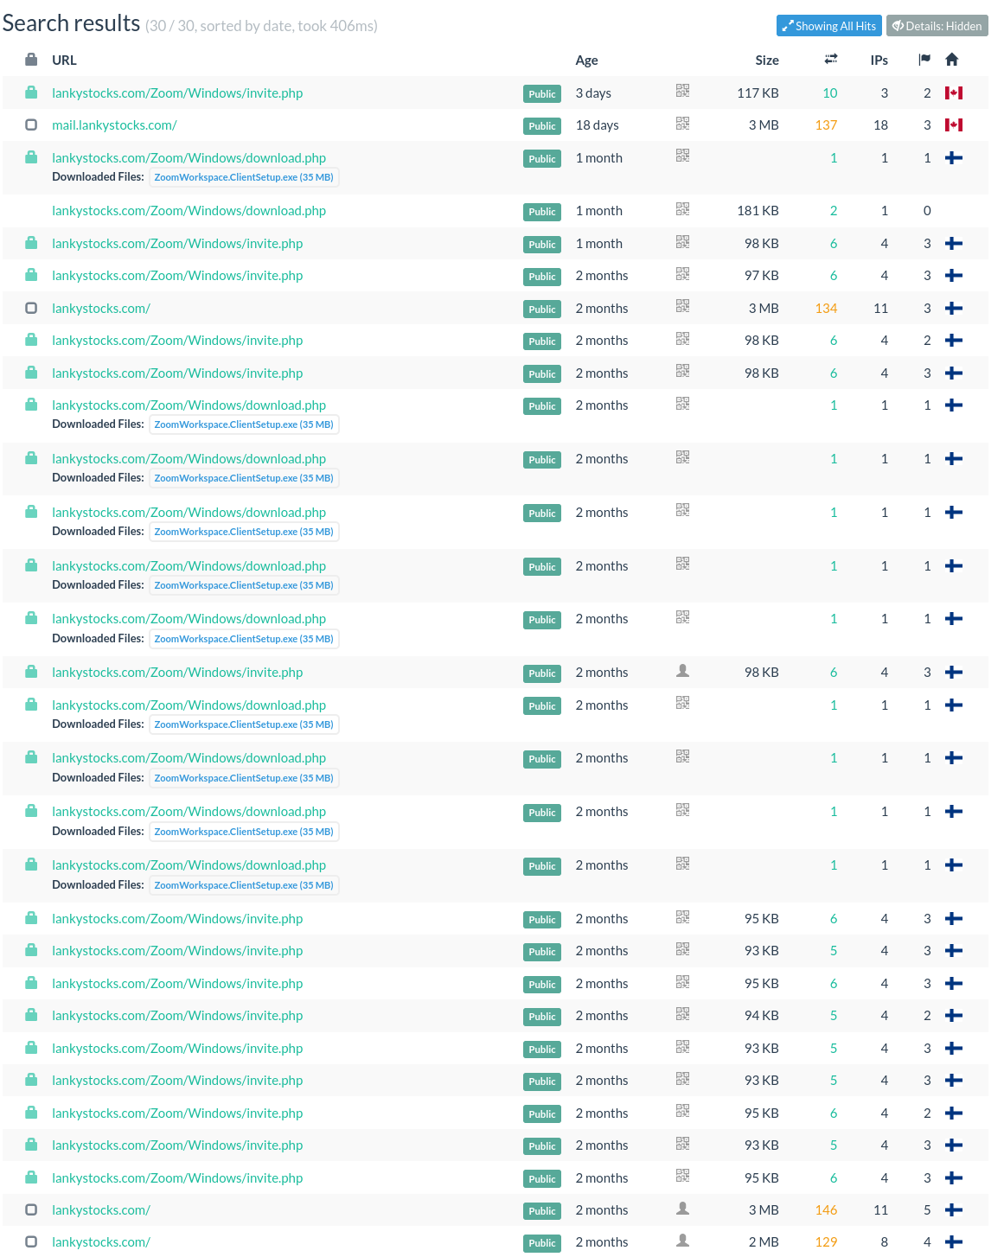Screen dimensions: 1004x1257
Task: Toggle the Showing All Hits button
Action: (828, 26)
